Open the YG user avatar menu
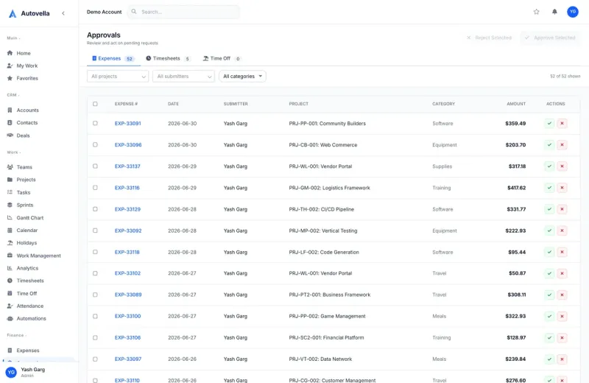The width and height of the screenshot is (589, 383). point(573,12)
